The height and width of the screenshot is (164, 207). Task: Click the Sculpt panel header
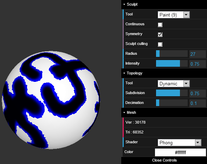(164, 5)
